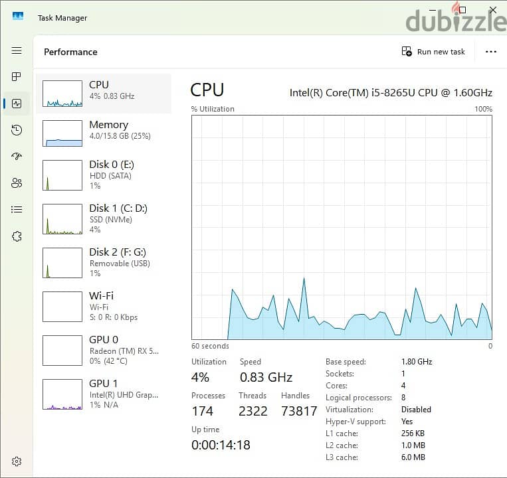Click the 4% utilization value
507x478 pixels.
pyautogui.click(x=200, y=377)
